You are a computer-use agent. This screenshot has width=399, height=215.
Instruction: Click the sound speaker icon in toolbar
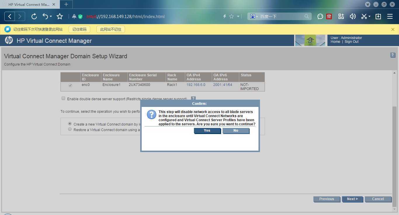tap(353, 17)
